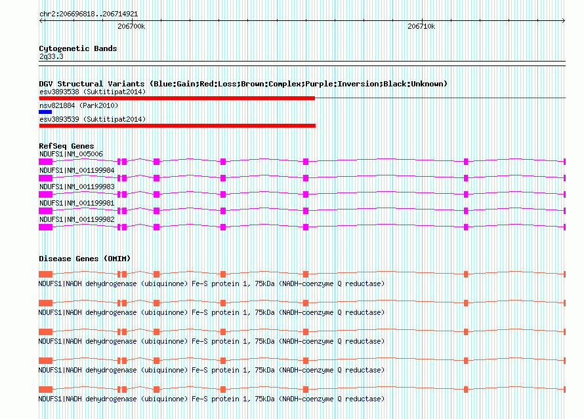
Task: Click the 206700k ruler label
Action: coord(131,26)
